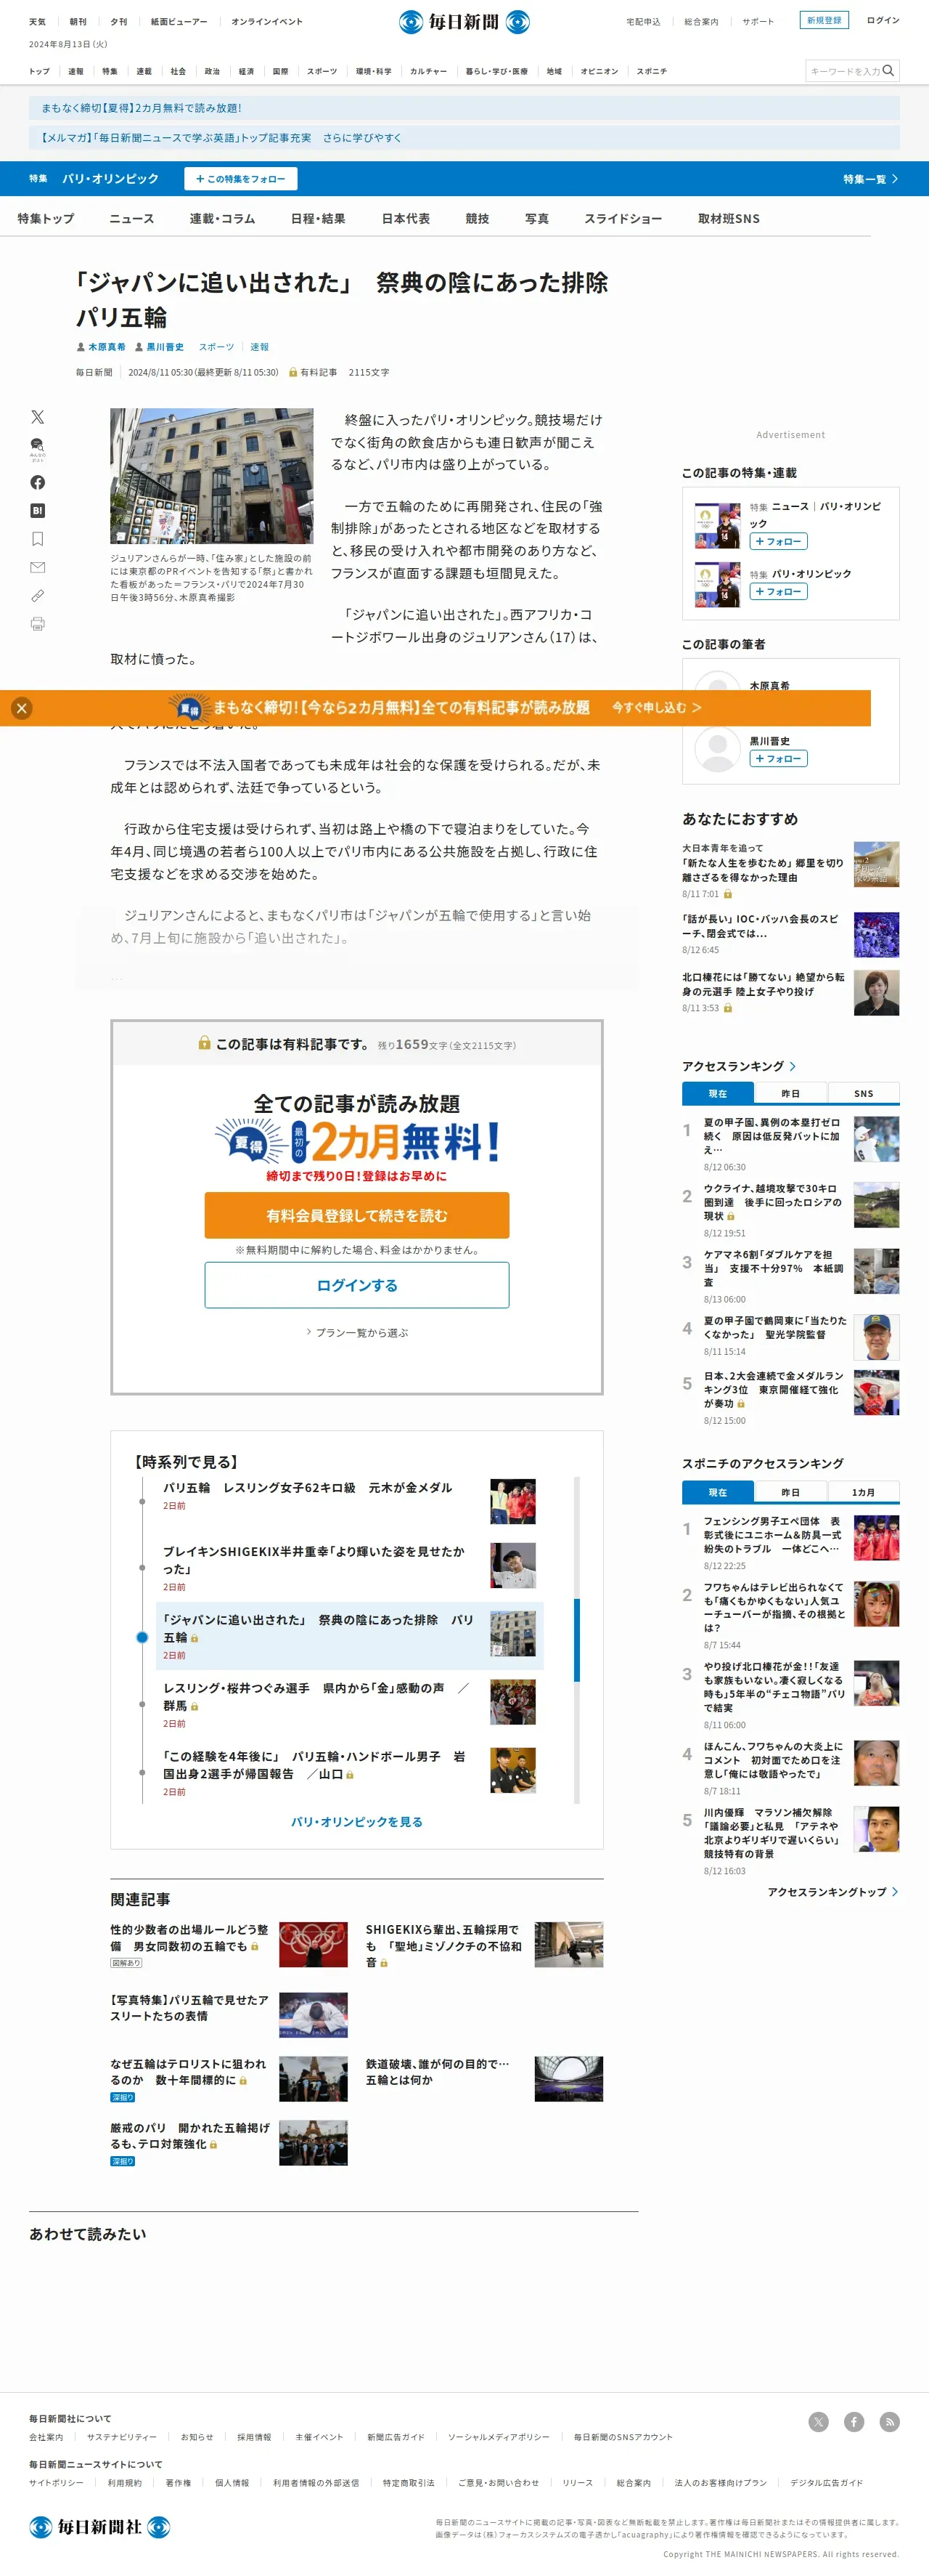The image size is (929, 2576).
Task: Follow the パリ・オリンピック feature in the blue bar
Action: [x=241, y=179]
